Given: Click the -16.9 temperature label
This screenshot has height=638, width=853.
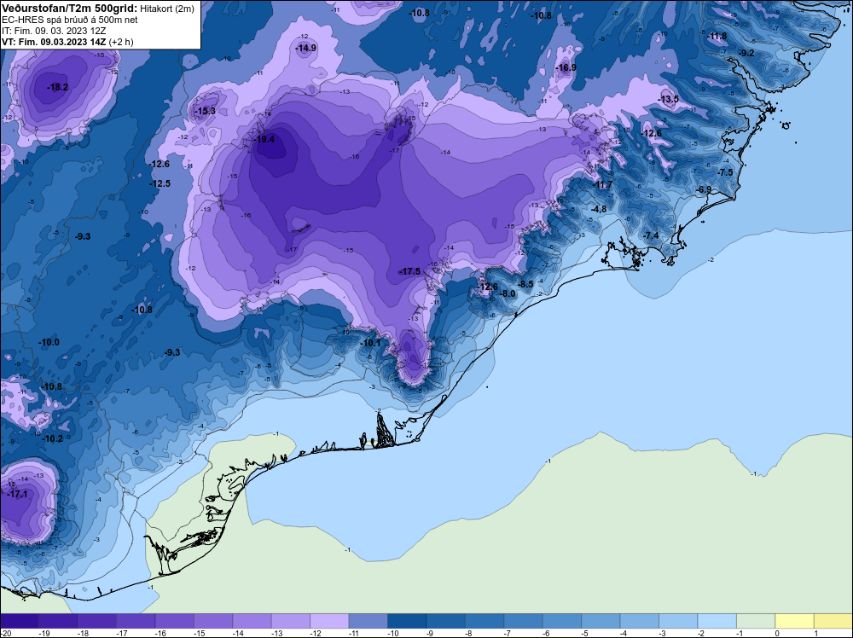Looking at the screenshot, I should (566, 67).
